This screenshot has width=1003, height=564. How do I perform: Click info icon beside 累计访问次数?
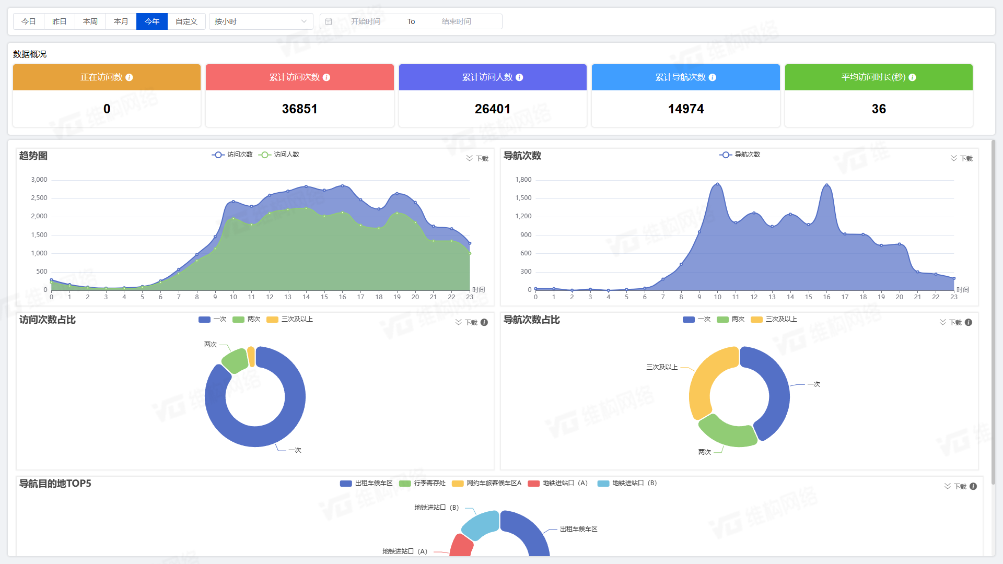click(x=326, y=77)
